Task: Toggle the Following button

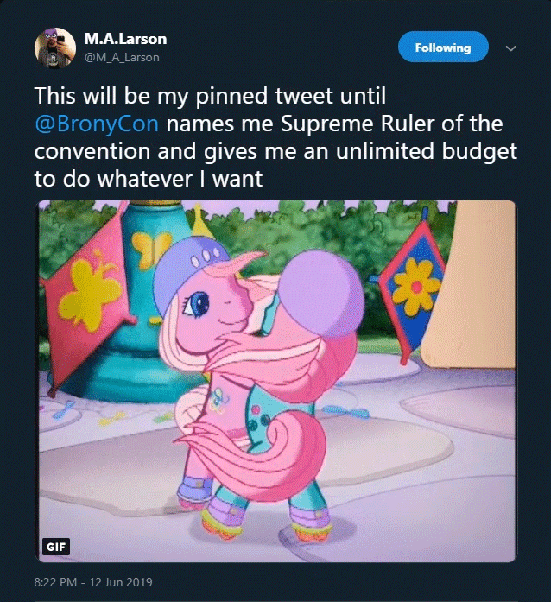Action: click(443, 48)
